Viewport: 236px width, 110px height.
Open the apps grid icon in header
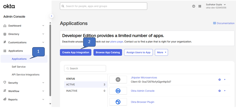(200, 6)
